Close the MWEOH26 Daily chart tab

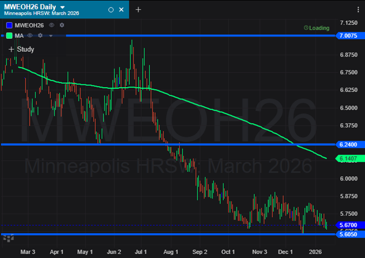pos(121,10)
